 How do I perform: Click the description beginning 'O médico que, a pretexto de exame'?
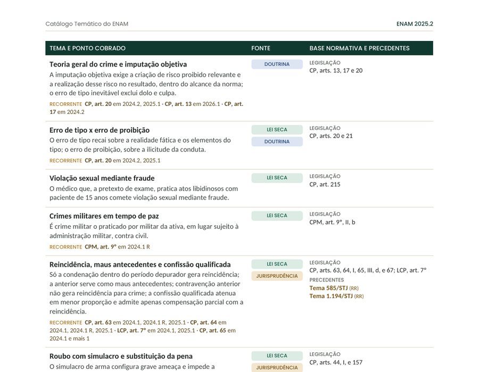[144, 193]
